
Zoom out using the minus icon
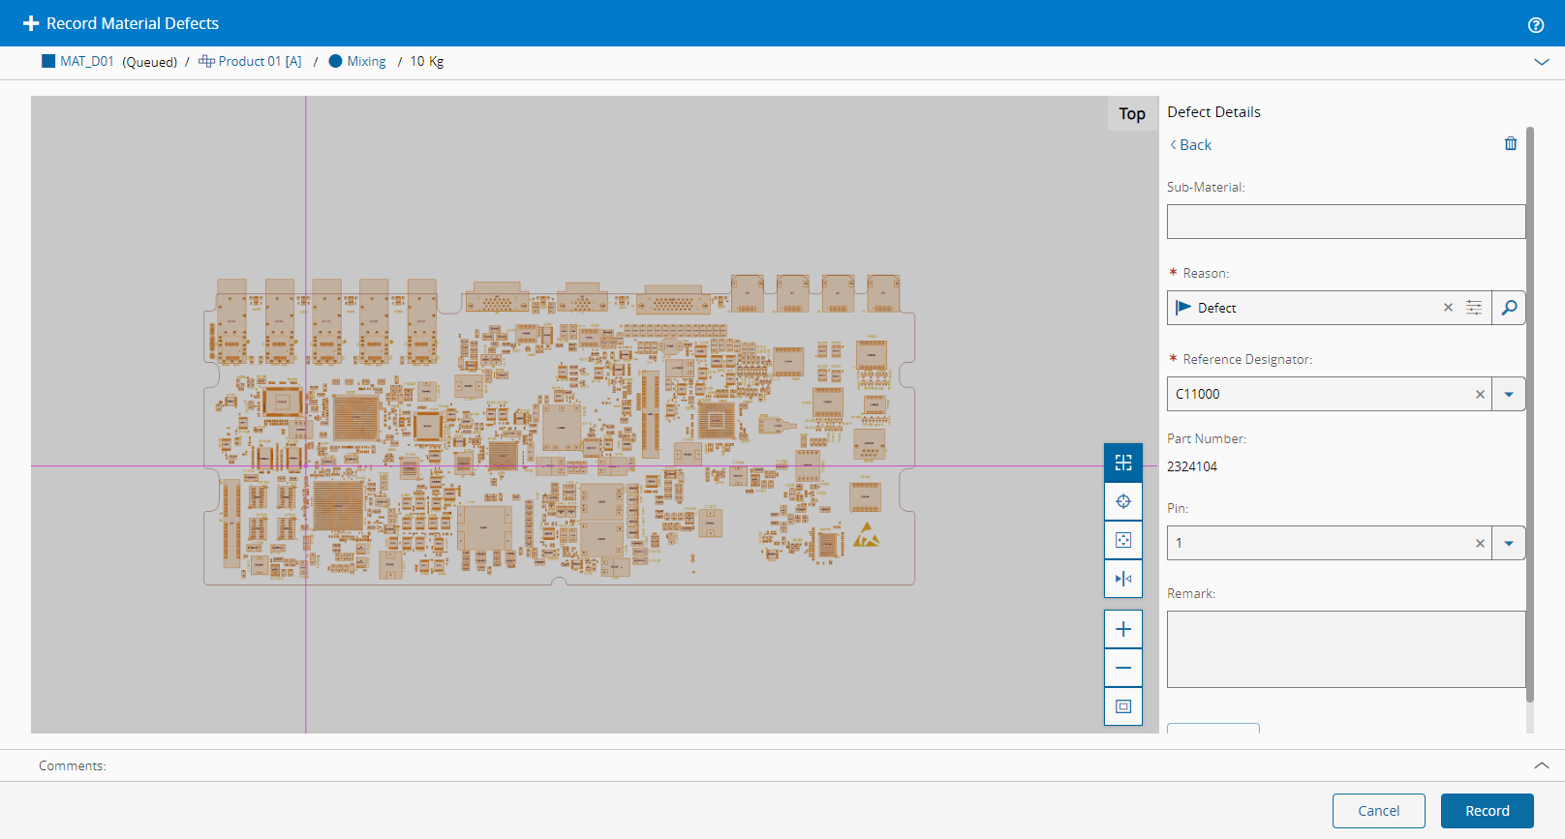(x=1123, y=668)
